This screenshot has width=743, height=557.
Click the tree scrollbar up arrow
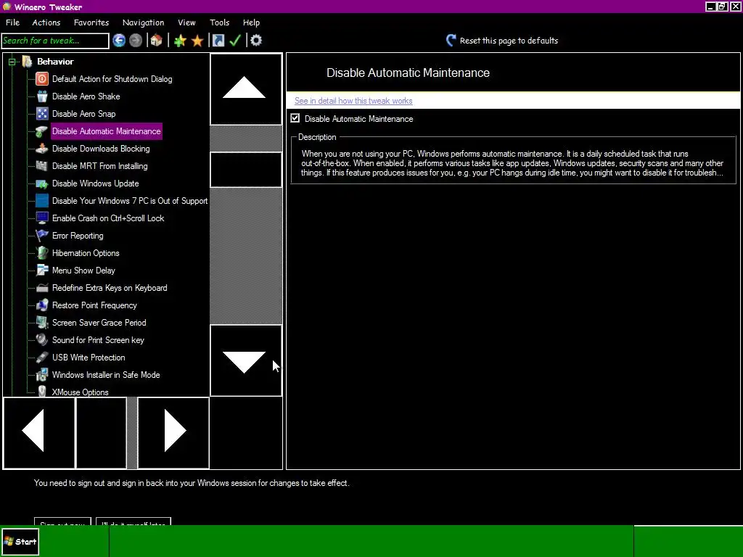coord(246,89)
